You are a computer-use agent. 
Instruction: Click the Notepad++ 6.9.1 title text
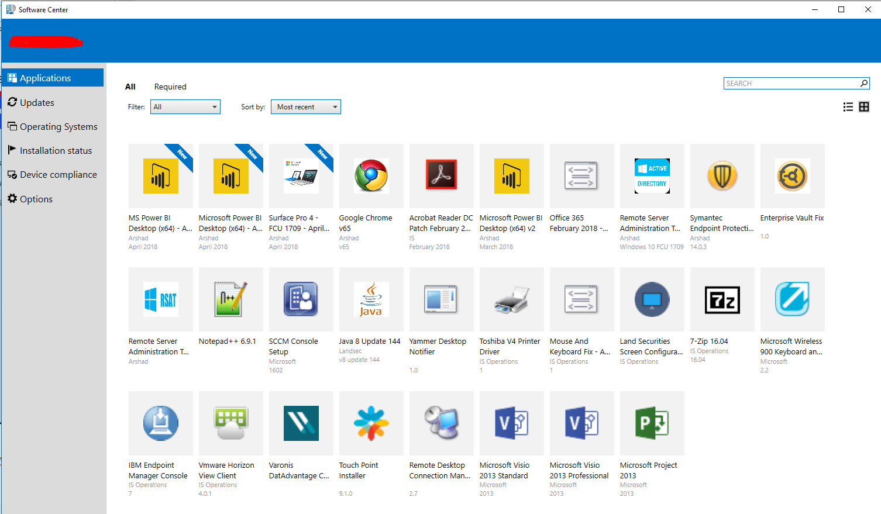click(228, 341)
